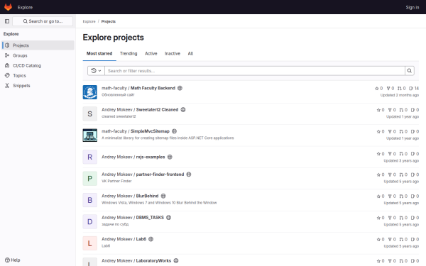Open Math Faculty Backend project link
This screenshot has height=266, width=426.
pyautogui.click(x=138, y=88)
